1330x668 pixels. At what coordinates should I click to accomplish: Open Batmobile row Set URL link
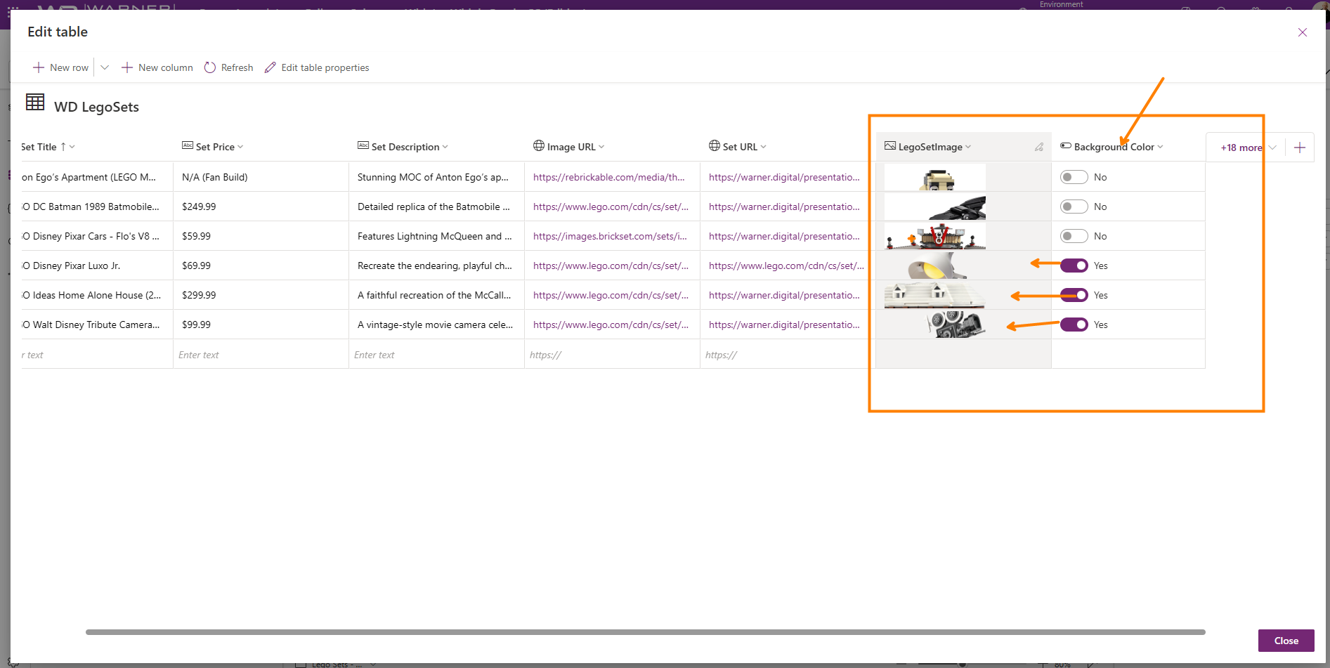(784, 207)
